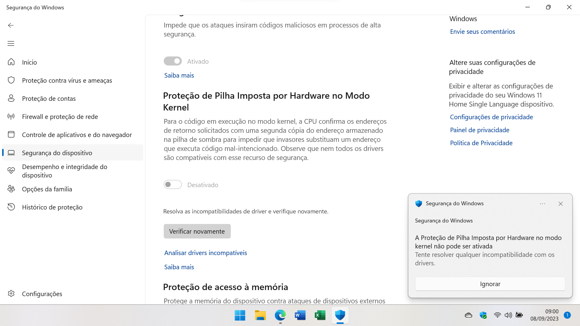Open the hamburger navigation menu
The width and height of the screenshot is (580, 326).
click(x=11, y=43)
